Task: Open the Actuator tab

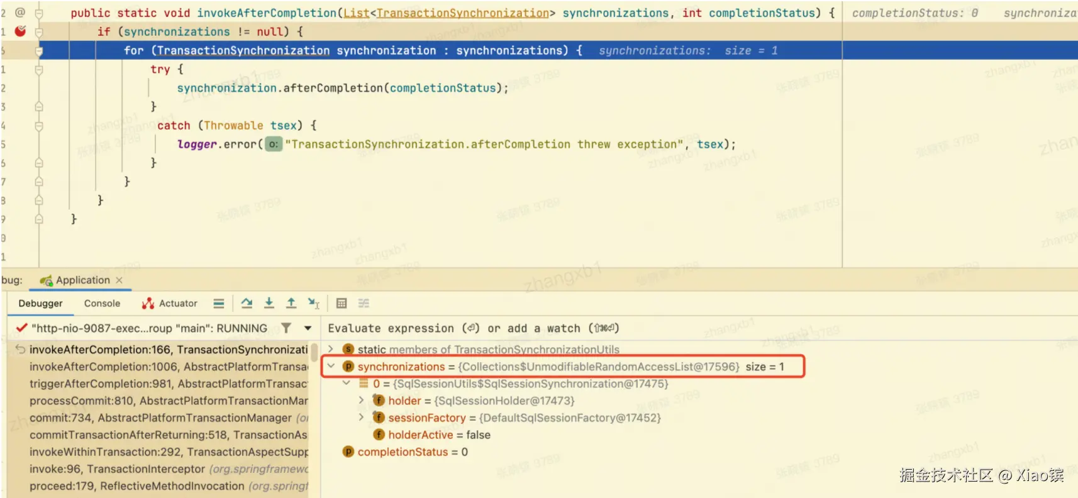Action: 170,304
